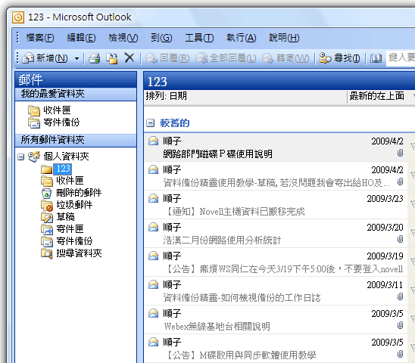415x363 pixels.
Task: Collapse the 個人資料夾 tree node
Action: coord(21,157)
